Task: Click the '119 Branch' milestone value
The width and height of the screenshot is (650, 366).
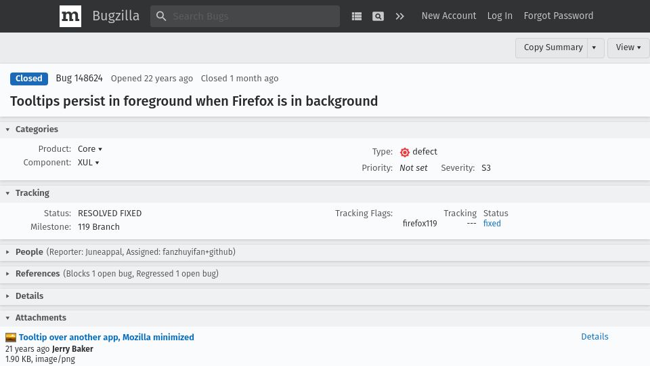Action: (99, 226)
